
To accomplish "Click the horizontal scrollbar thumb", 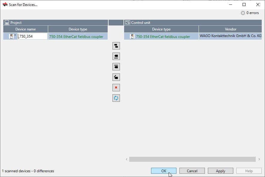I will (x=192, y=159).
